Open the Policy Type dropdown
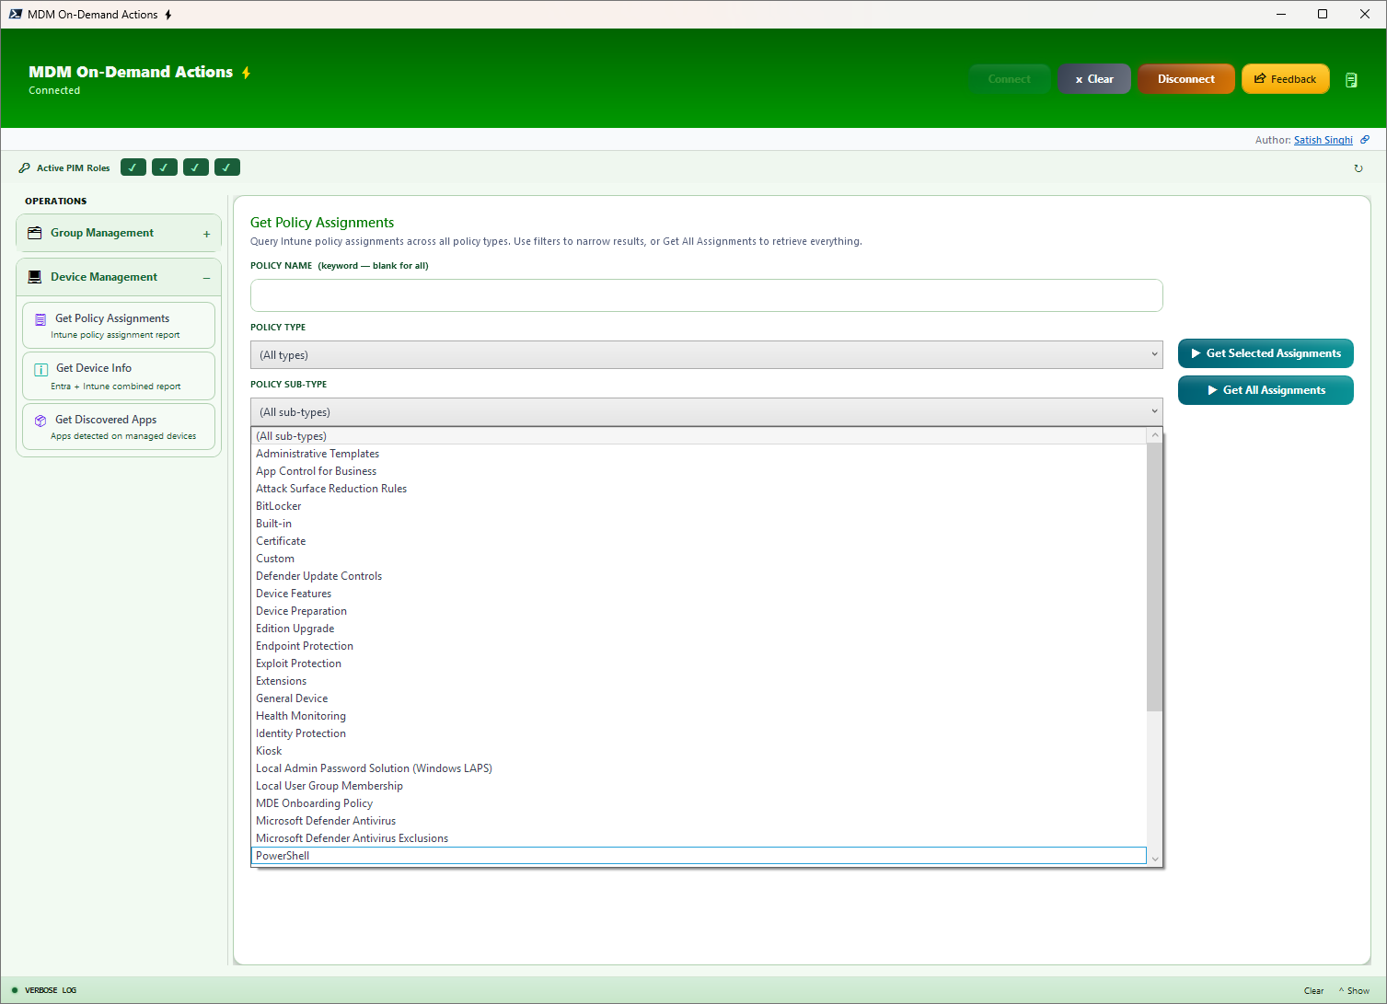1387x1004 pixels. click(705, 354)
